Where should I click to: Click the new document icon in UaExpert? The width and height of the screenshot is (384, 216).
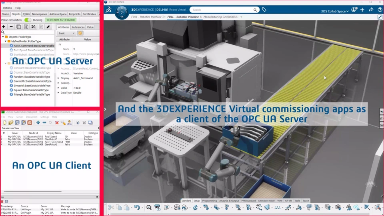[5, 122]
